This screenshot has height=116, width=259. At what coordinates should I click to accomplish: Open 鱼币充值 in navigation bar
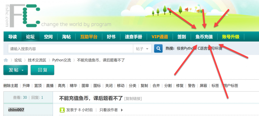tap(204, 37)
